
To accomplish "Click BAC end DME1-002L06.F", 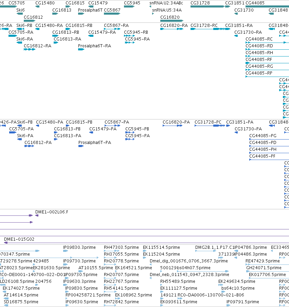I will 52,212.
